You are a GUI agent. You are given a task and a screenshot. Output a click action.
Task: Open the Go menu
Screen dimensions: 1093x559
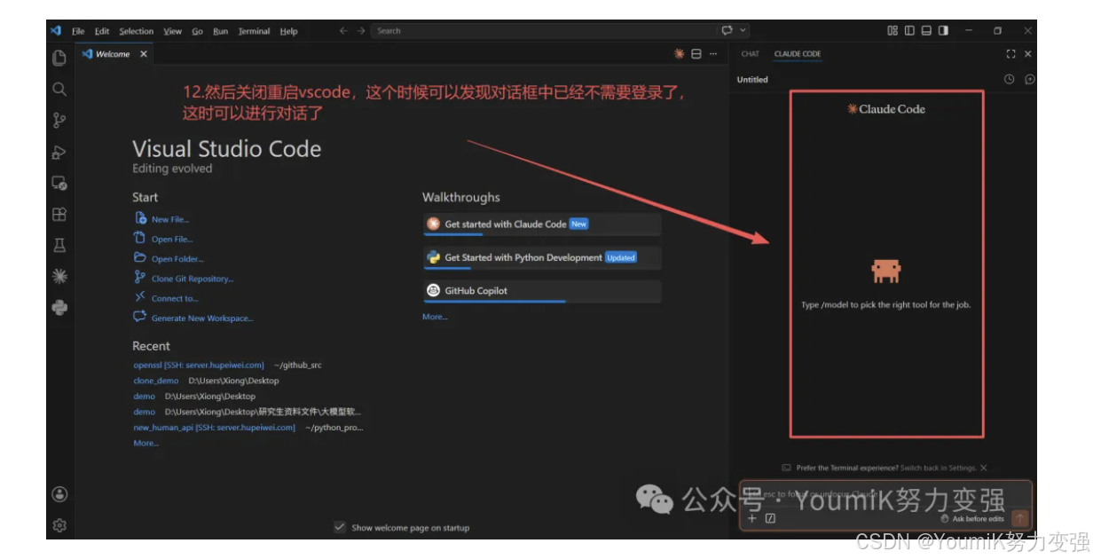pos(197,31)
